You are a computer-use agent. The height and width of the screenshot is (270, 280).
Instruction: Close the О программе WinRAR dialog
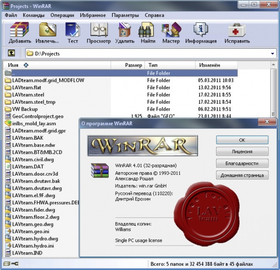tap(267, 121)
